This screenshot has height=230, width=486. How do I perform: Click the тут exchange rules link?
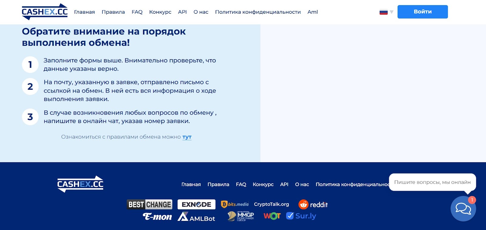(187, 137)
